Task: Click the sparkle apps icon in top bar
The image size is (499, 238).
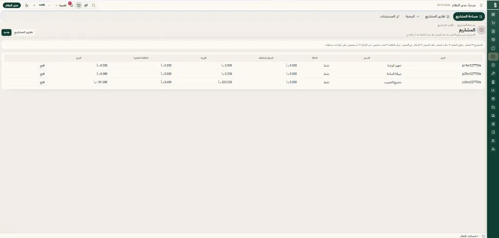Action: pyautogui.click(x=86, y=5)
